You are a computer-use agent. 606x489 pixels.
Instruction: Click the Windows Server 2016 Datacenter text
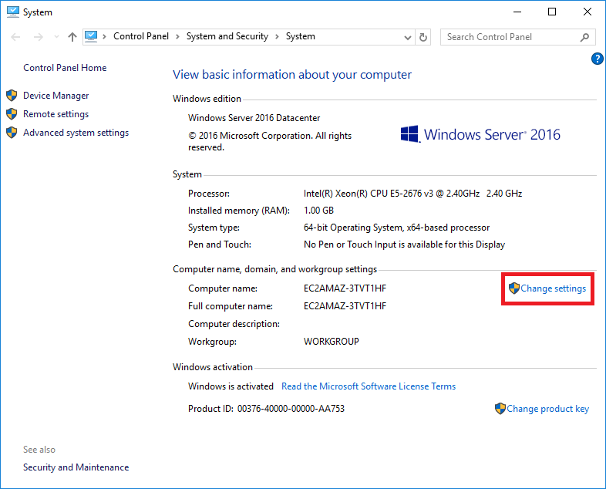coord(254,118)
